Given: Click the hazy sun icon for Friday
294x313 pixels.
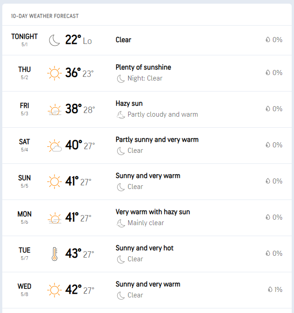Looking at the screenshot, I should pyautogui.click(x=54, y=110).
